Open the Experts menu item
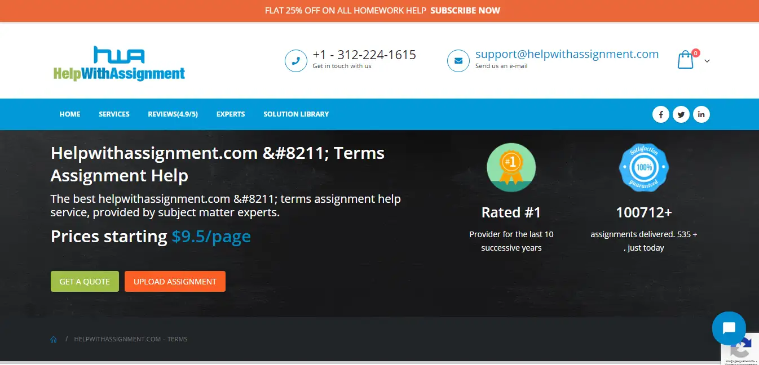The image size is (759, 365). [231, 114]
